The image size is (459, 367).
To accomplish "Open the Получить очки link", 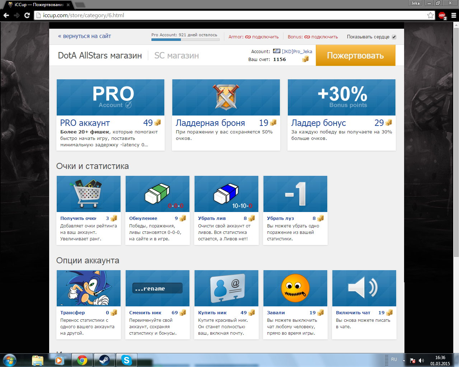I will (x=78, y=218).
